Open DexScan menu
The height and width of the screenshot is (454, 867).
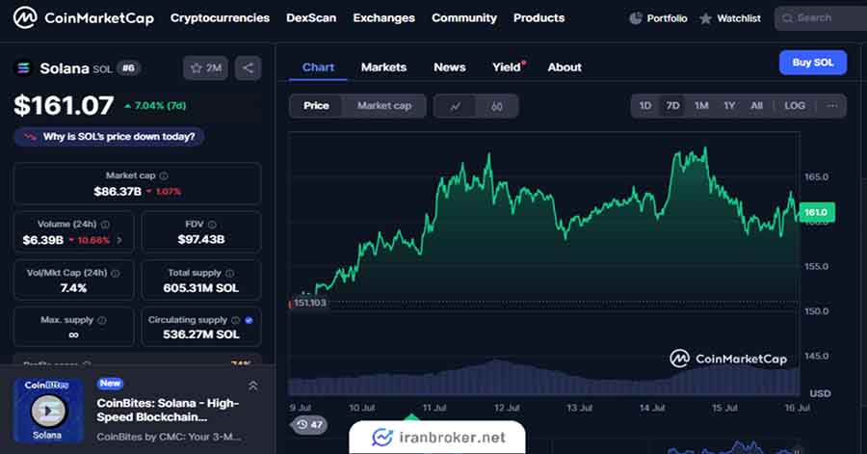(x=311, y=18)
